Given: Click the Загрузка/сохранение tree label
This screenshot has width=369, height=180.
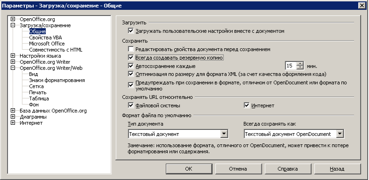Looking at the screenshot, I should click(x=45, y=25).
